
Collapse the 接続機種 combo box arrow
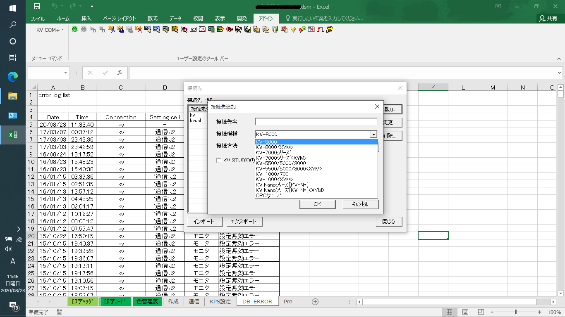coord(373,134)
